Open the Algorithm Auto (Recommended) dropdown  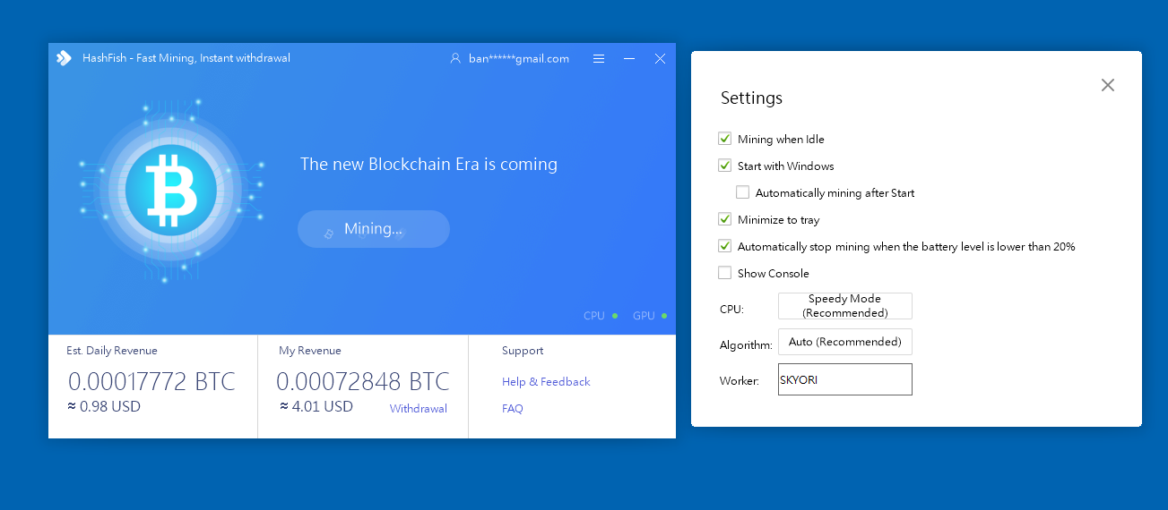pos(845,342)
